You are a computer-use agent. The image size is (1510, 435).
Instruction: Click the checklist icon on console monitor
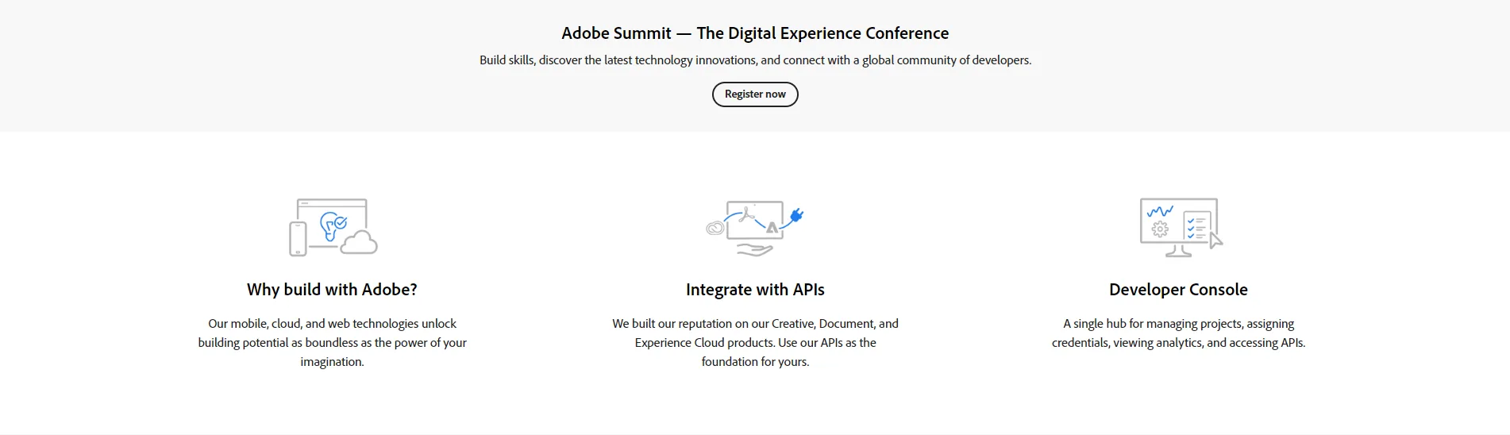click(1196, 226)
